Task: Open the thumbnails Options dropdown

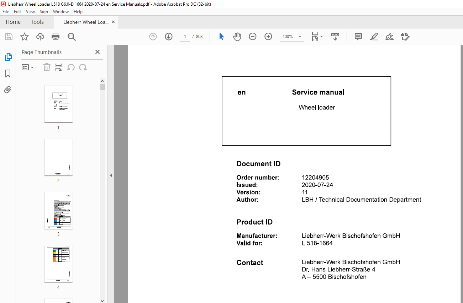Action: [28, 67]
